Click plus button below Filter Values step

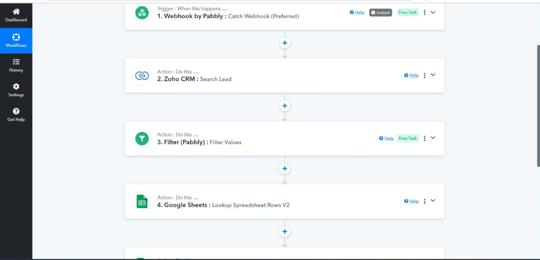285,169
